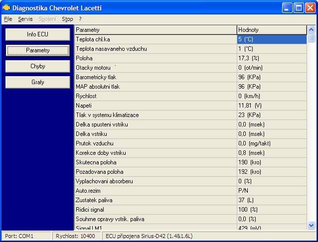The height and width of the screenshot is (242, 318).
Task: Show the Grafy graphs view
Action: pos(38,82)
